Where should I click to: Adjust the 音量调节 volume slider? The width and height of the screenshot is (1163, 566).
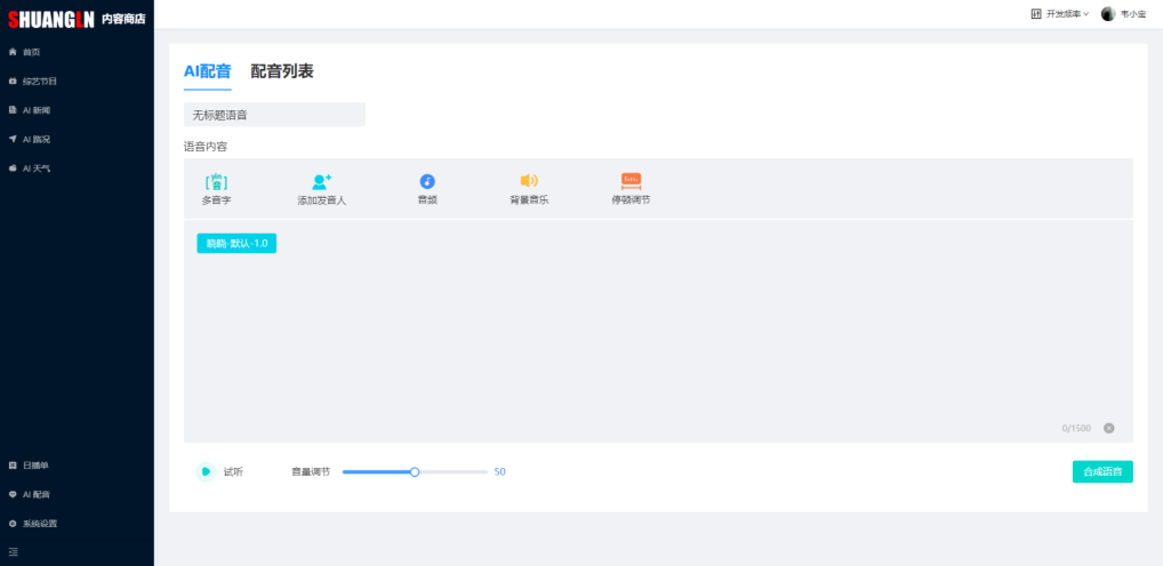[415, 471]
